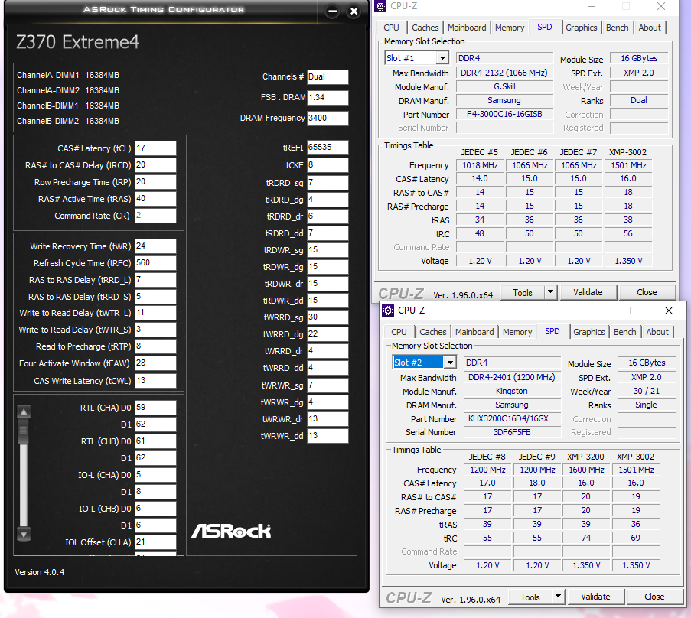Click Command Rate (CR) field
691x618 pixels.
pyautogui.click(x=155, y=216)
